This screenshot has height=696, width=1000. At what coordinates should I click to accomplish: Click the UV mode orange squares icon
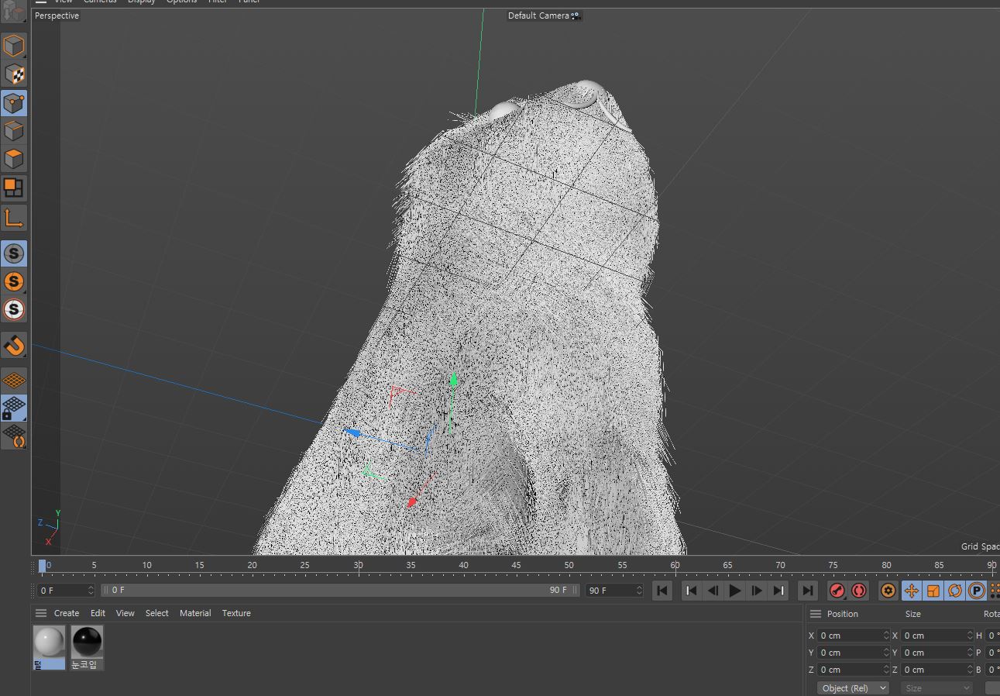(14, 188)
